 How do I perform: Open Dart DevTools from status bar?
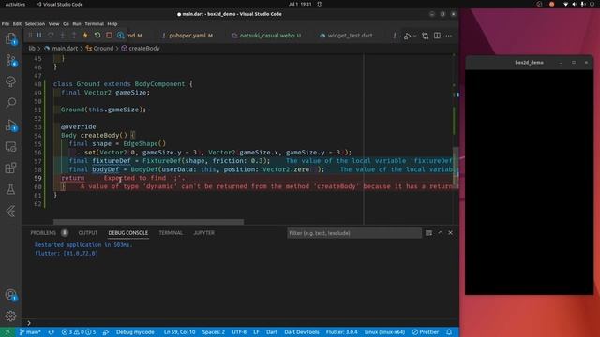(x=302, y=332)
